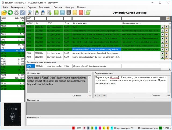This screenshot has height=130, width=172.
Task: Open the Фильтры menu
Action: pyautogui.click(x=69, y=7)
